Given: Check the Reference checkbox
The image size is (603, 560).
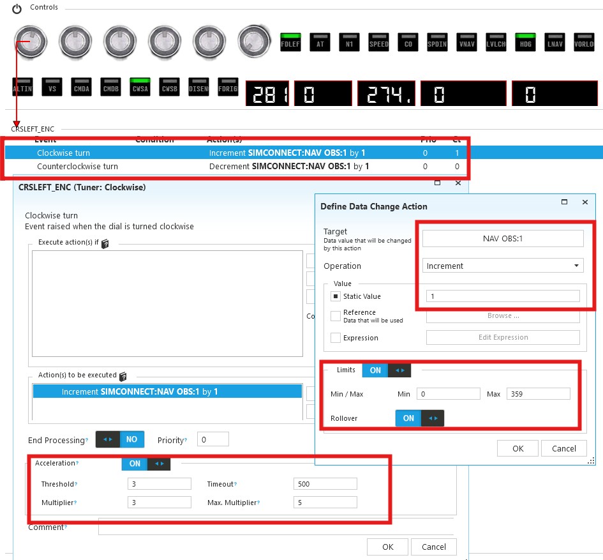Looking at the screenshot, I should pyautogui.click(x=336, y=316).
